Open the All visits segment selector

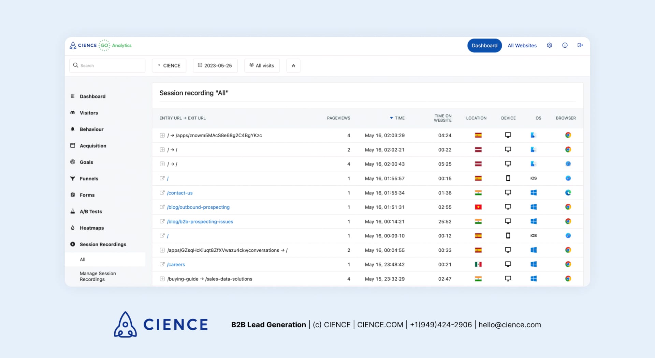point(262,66)
